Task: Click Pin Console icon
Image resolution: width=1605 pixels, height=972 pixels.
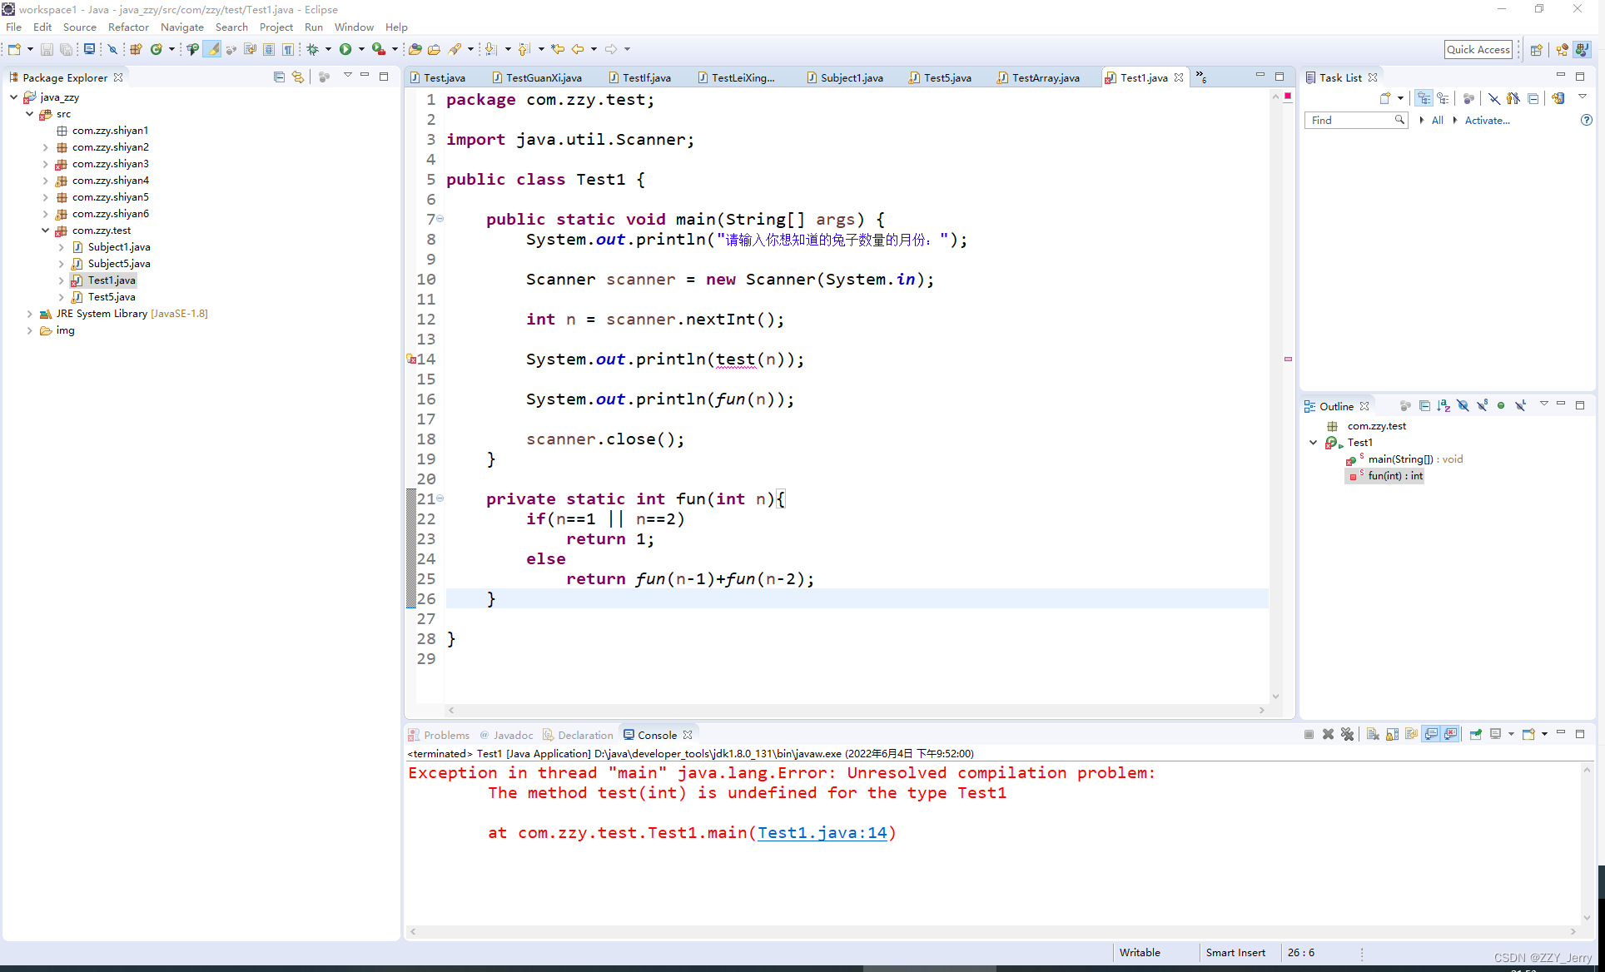Action: click(x=1475, y=734)
